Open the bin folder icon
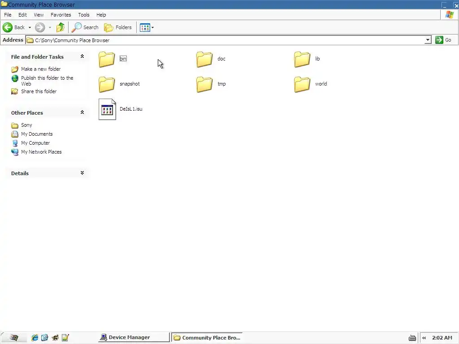Screen dimensions: 459x344 [107, 59]
